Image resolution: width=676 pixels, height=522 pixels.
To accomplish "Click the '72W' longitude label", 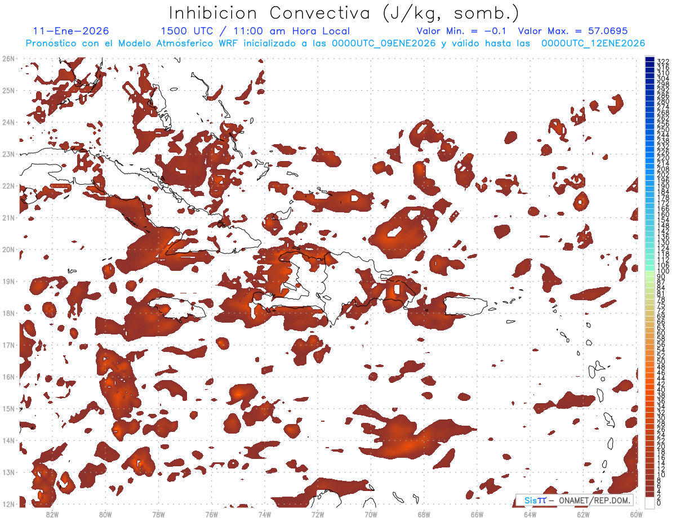I will point(318,515).
